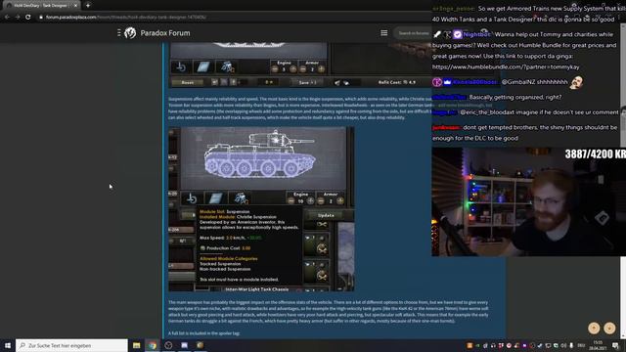Open the forum list menu icon
The height and width of the screenshot is (352, 626).
click(x=384, y=32)
